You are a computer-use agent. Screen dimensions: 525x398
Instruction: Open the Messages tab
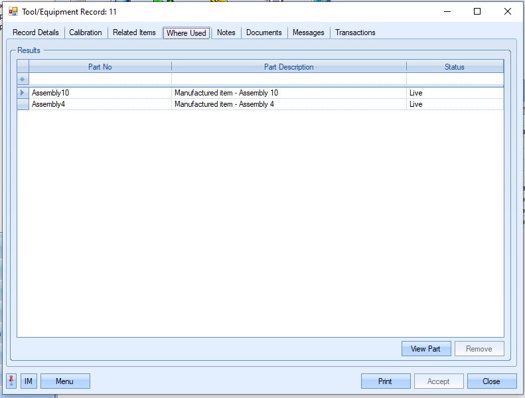coord(308,33)
